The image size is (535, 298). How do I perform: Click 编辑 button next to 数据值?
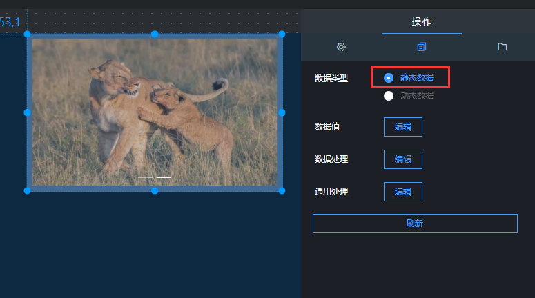coord(403,127)
